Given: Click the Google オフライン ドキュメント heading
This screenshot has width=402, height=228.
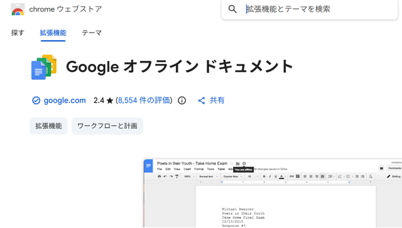Looking at the screenshot, I should click(x=180, y=67).
